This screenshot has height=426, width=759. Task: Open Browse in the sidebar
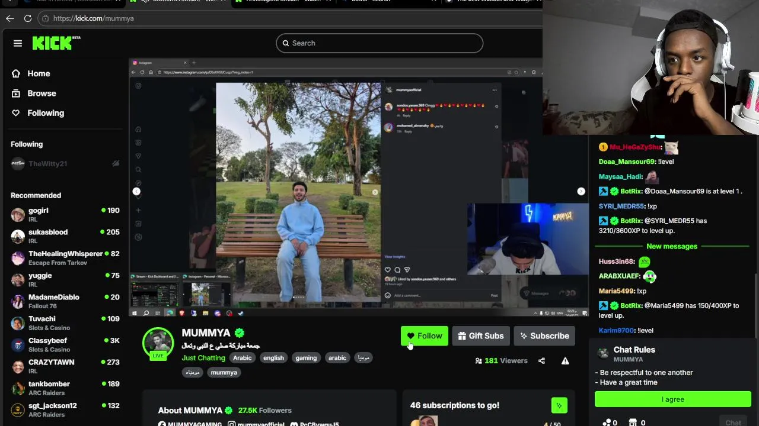pos(42,93)
